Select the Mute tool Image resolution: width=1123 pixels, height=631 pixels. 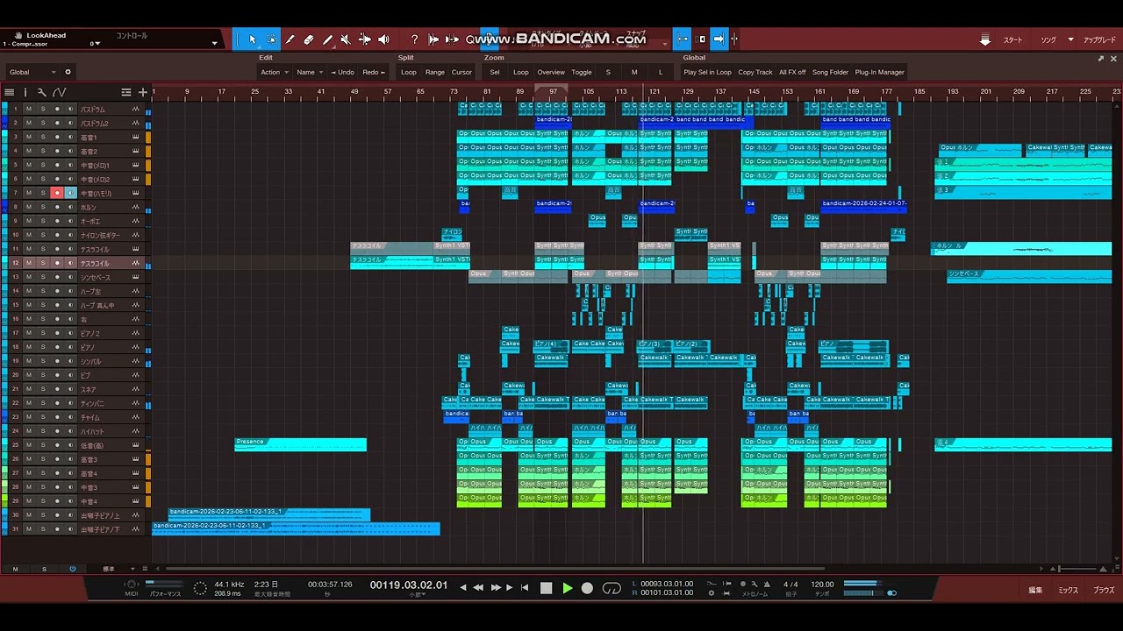point(346,39)
